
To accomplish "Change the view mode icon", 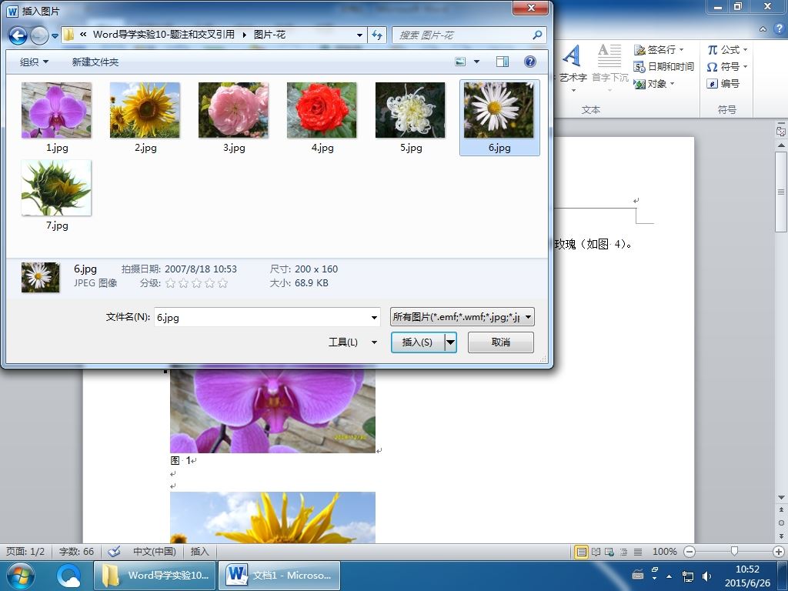I will point(460,62).
